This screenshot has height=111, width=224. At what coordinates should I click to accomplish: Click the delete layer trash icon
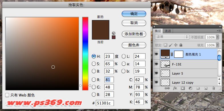213,88
